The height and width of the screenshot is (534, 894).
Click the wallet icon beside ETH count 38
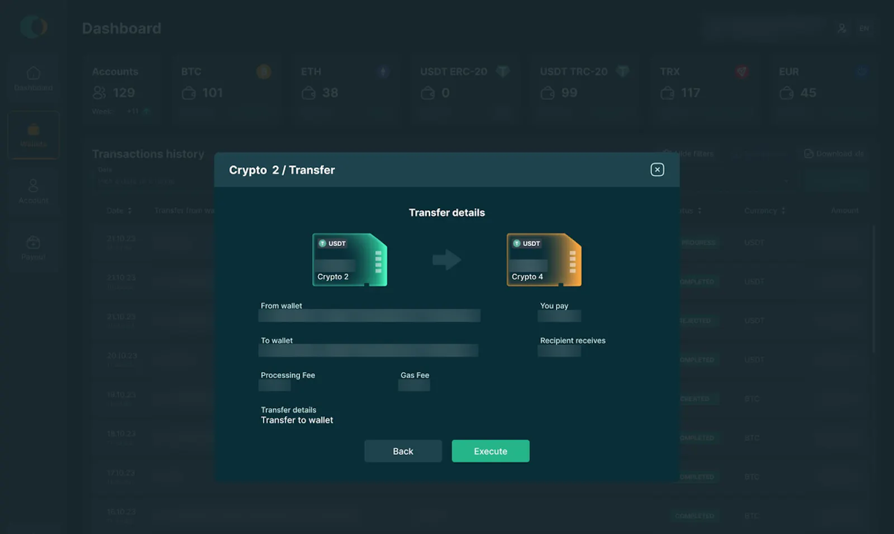(x=308, y=93)
